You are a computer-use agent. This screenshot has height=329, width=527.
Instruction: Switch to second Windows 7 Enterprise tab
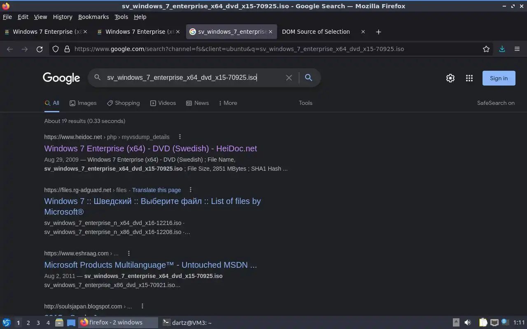139,32
